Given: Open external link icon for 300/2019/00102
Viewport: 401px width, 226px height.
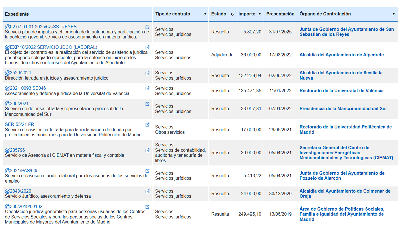Looking at the screenshot, I should click(147, 207).
